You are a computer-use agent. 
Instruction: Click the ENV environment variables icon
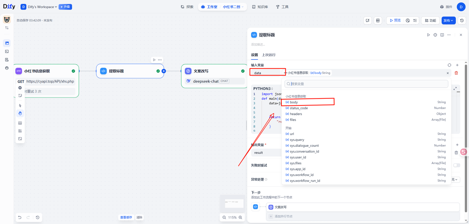coord(378,20)
